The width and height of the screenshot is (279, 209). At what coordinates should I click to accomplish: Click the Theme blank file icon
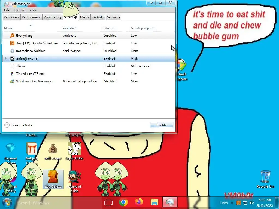pyautogui.click(x=12, y=66)
